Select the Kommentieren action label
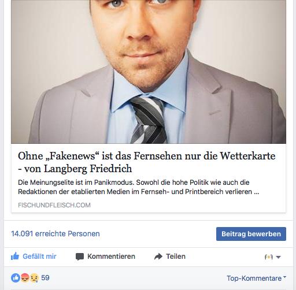The width and height of the screenshot is (296, 290). pos(111,256)
